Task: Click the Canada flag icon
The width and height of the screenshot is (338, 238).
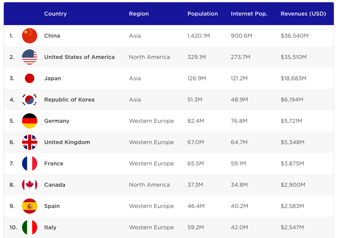Action: 29,185
